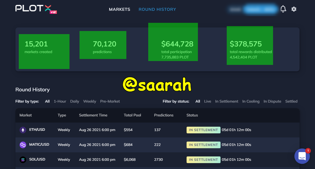Select All in the status filter

click(198, 101)
